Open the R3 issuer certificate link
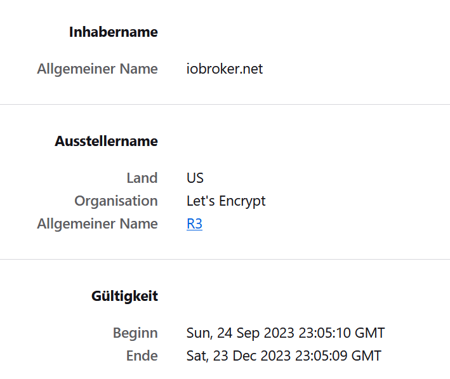Screen dimensions: 450x379 coord(194,223)
